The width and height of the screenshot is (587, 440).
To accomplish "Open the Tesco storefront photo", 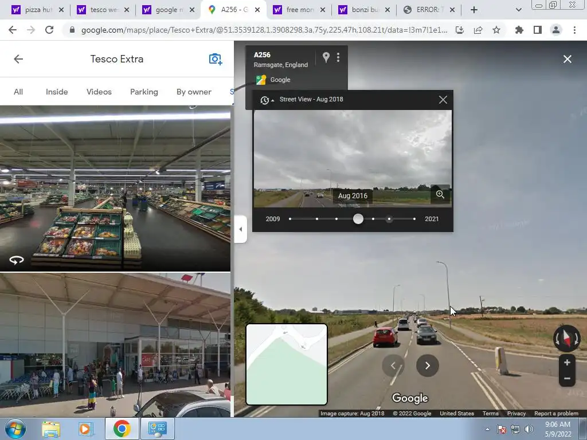I will point(115,345).
